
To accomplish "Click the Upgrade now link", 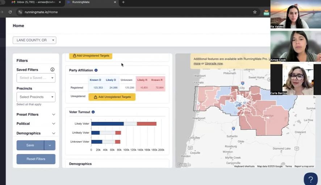I will pyautogui.click(x=213, y=64).
